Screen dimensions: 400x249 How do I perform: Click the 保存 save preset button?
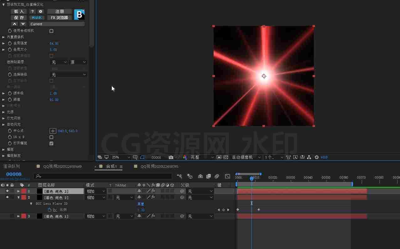tap(19, 18)
